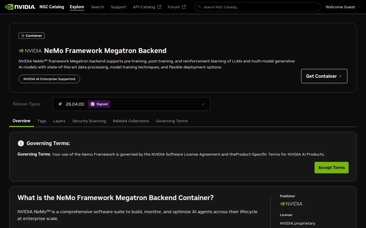Click the info icon in the Governing Terms banner
This screenshot has height=228, width=366.
pos(21,143)
